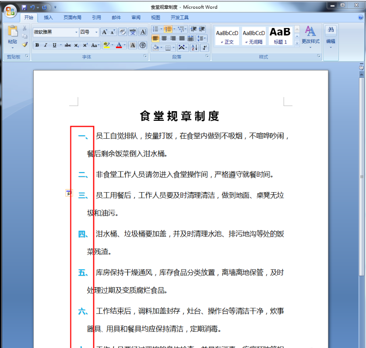The height and width of the screenshot is (348, 366).
Task: Open the 字体 dialog launcher
Action: pos(145,56)
